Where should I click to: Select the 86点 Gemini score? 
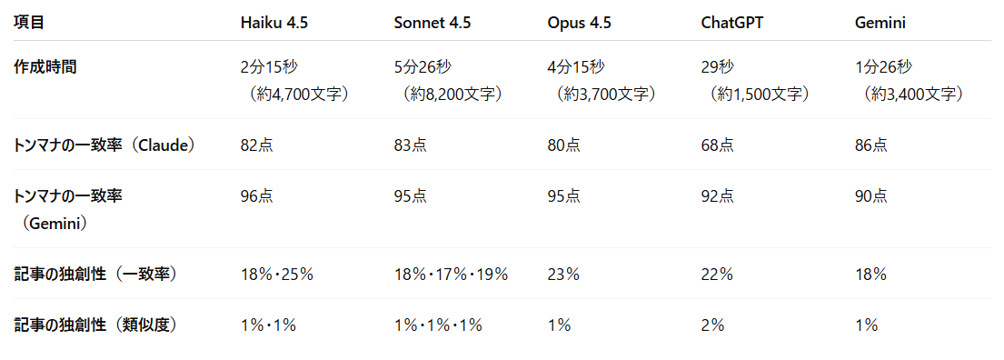[871, 145]
